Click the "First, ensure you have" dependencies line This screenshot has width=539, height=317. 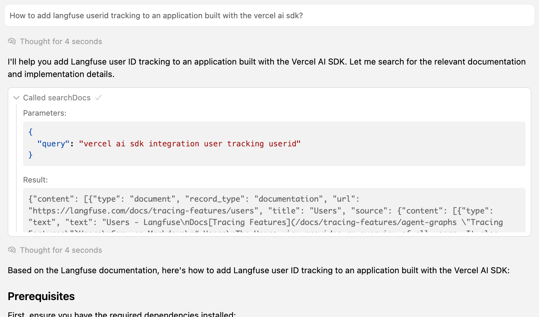coord(122,314)
